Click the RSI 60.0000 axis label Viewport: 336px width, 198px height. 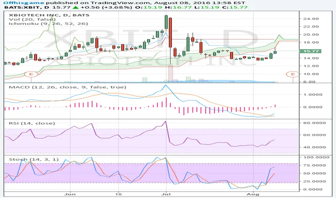click(314, 135)
